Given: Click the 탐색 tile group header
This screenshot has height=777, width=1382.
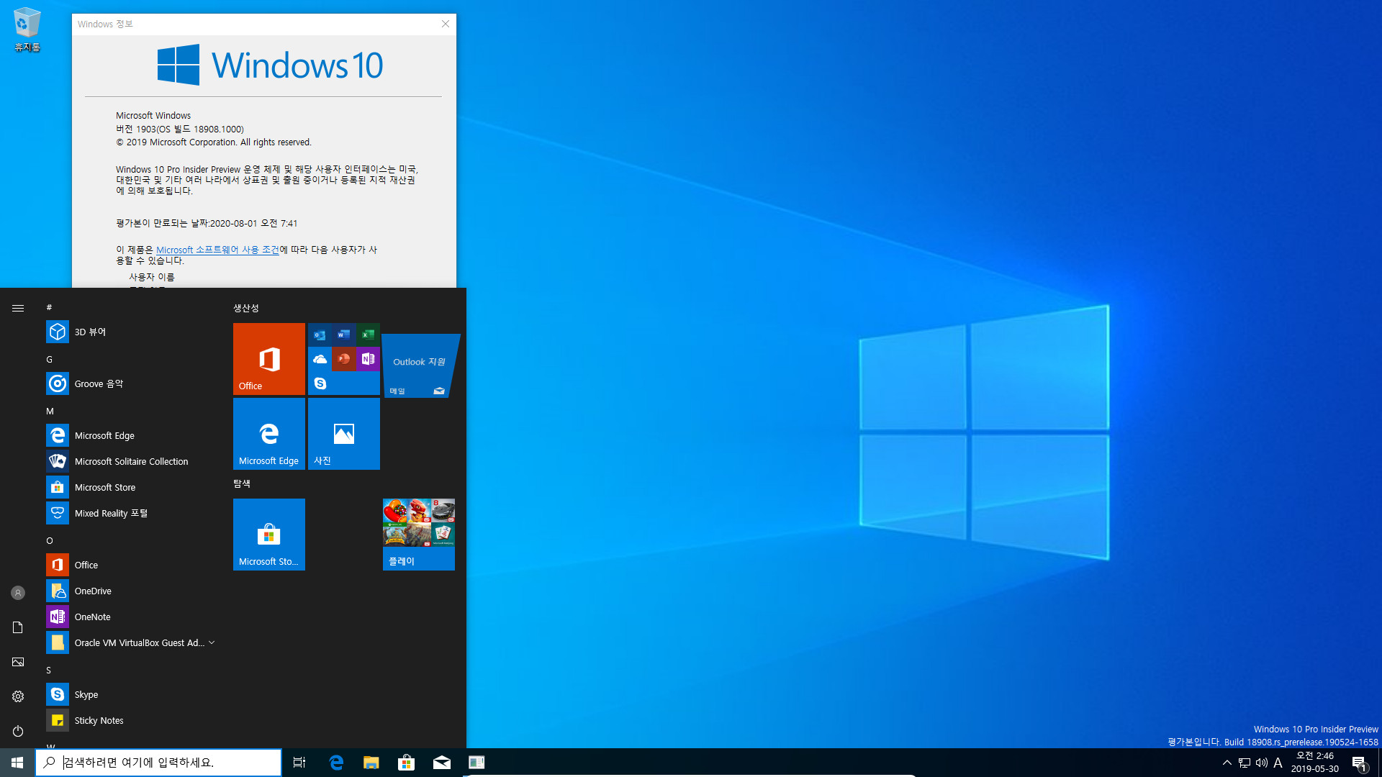Looking at the screenshot, I should (x=242, y=483).
